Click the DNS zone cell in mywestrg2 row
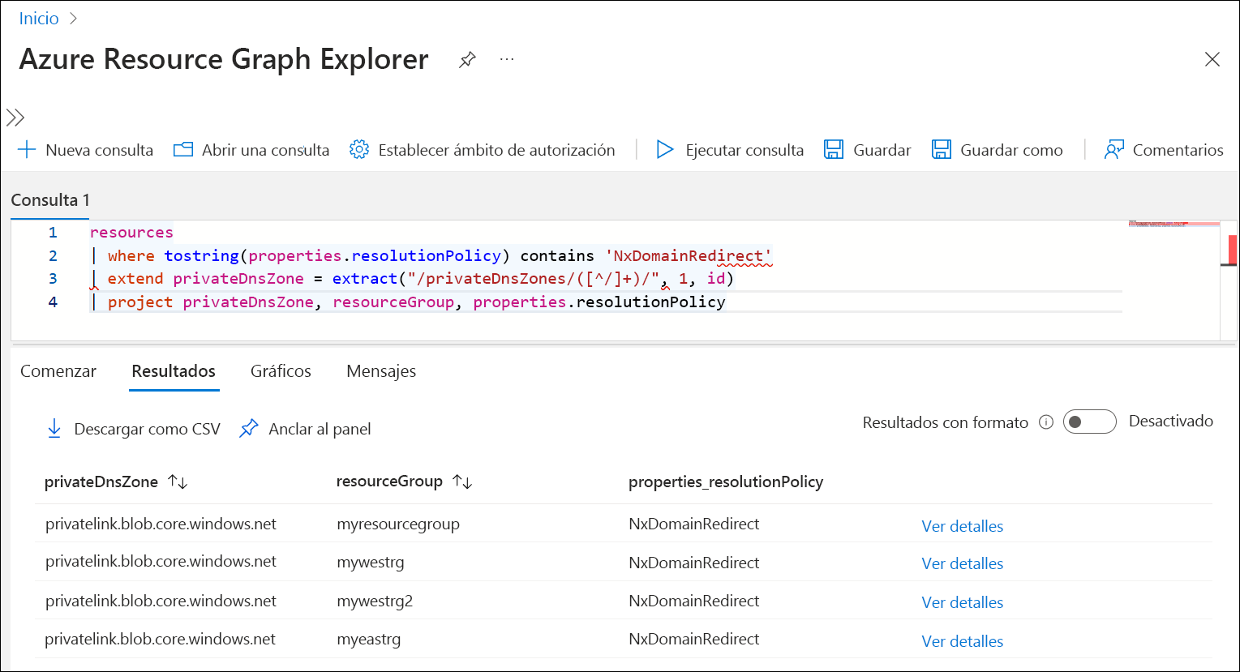Screen dimensions: 1240x672 [161, 601]
